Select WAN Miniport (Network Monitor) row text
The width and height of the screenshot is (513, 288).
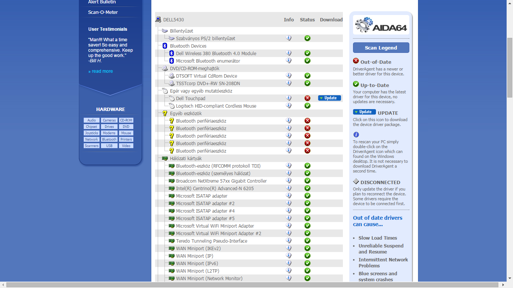coord(209,278)
